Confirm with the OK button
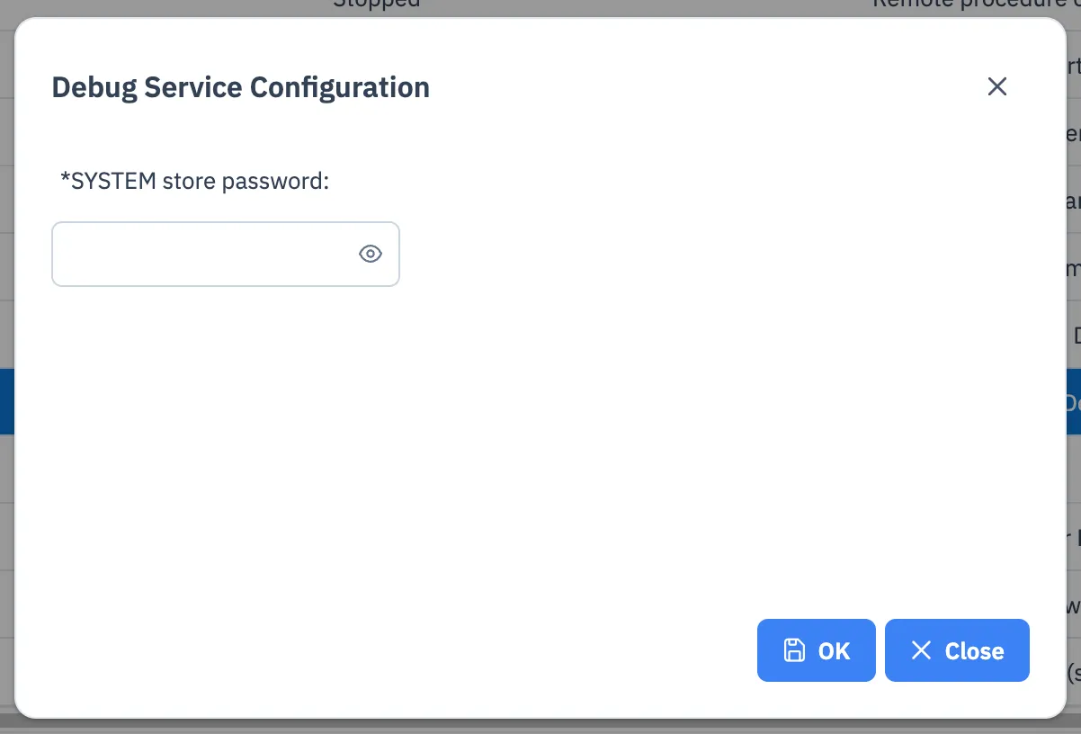Screen dimensions: 1081x734 (x=817, y=650)
